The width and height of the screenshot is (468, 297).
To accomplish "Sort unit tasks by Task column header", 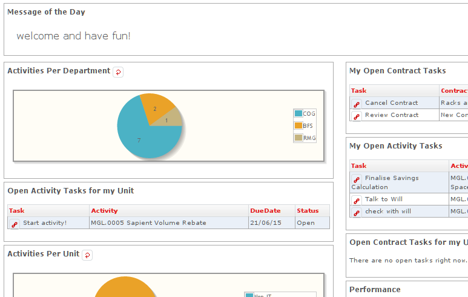I will tap(17, 211).
